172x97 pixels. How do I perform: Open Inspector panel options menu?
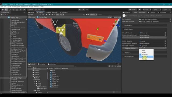[x=170, y=12]
